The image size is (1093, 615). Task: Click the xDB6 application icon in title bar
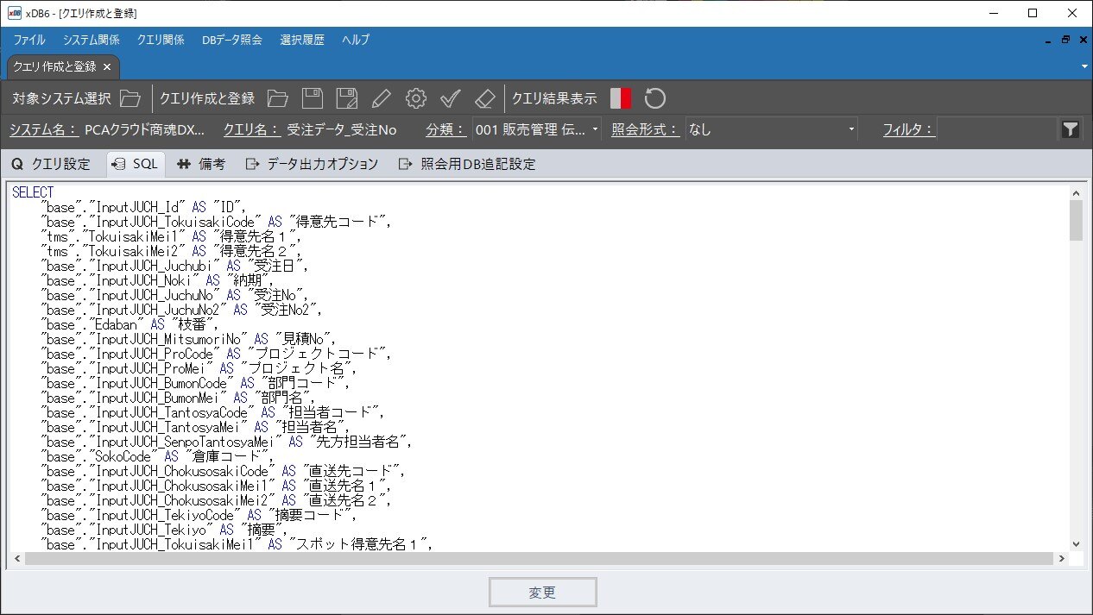click(x=14, y=13)
